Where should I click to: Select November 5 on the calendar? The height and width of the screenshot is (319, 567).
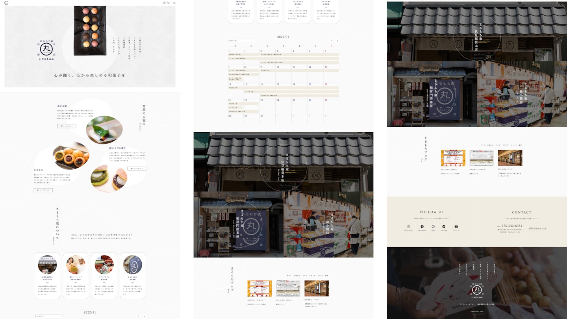309,51
